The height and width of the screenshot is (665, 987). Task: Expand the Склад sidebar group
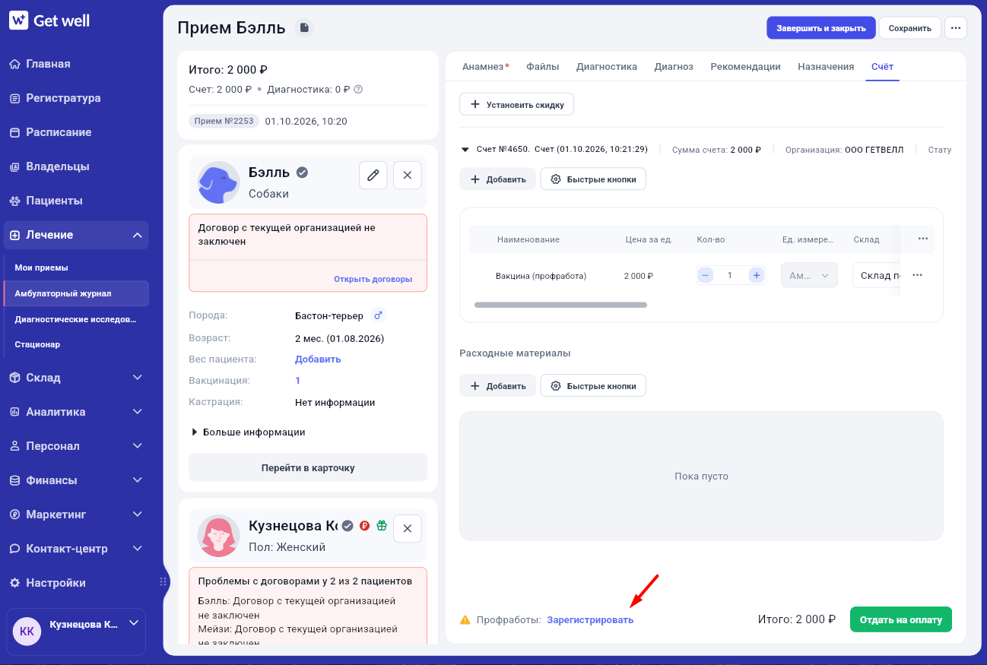click(x=76, y=378)
